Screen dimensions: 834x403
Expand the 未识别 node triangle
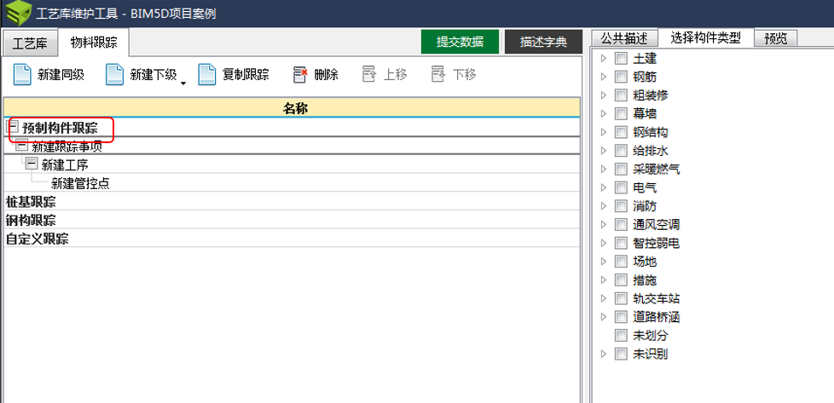[603, 354]
